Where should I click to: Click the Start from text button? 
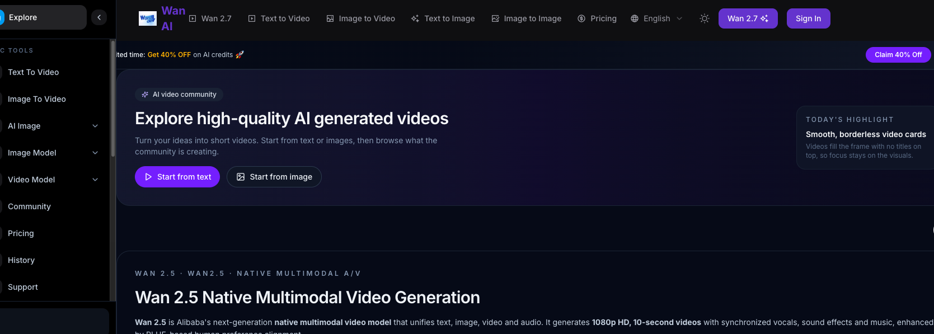click(x=177, y=177)
